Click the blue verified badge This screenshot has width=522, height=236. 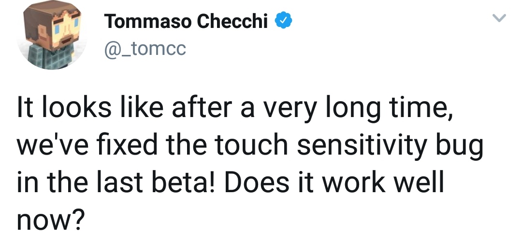point(283,21)
